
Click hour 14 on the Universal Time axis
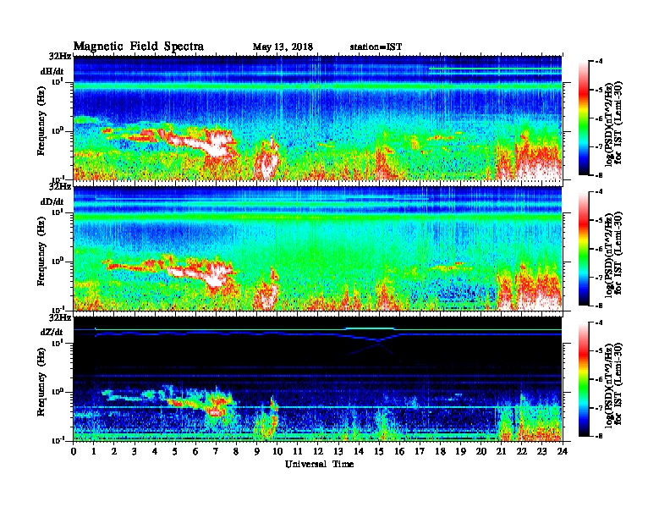pyautogui.click(x=359, y=451)
